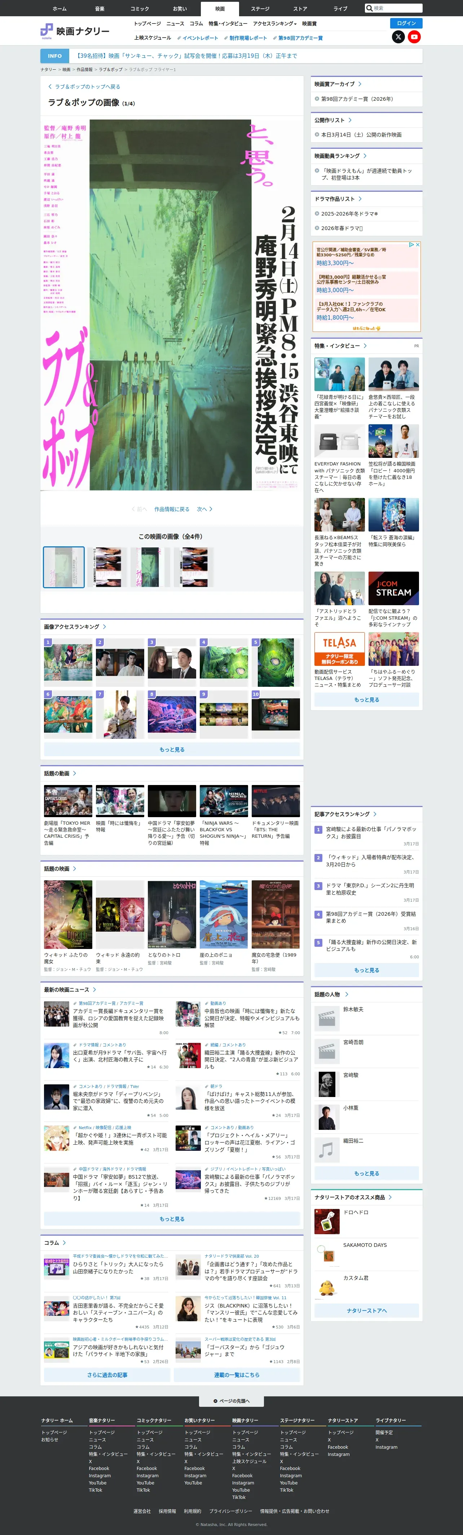Click the search input field
This screenshot has height=1535, width=463.
point(397,8)
